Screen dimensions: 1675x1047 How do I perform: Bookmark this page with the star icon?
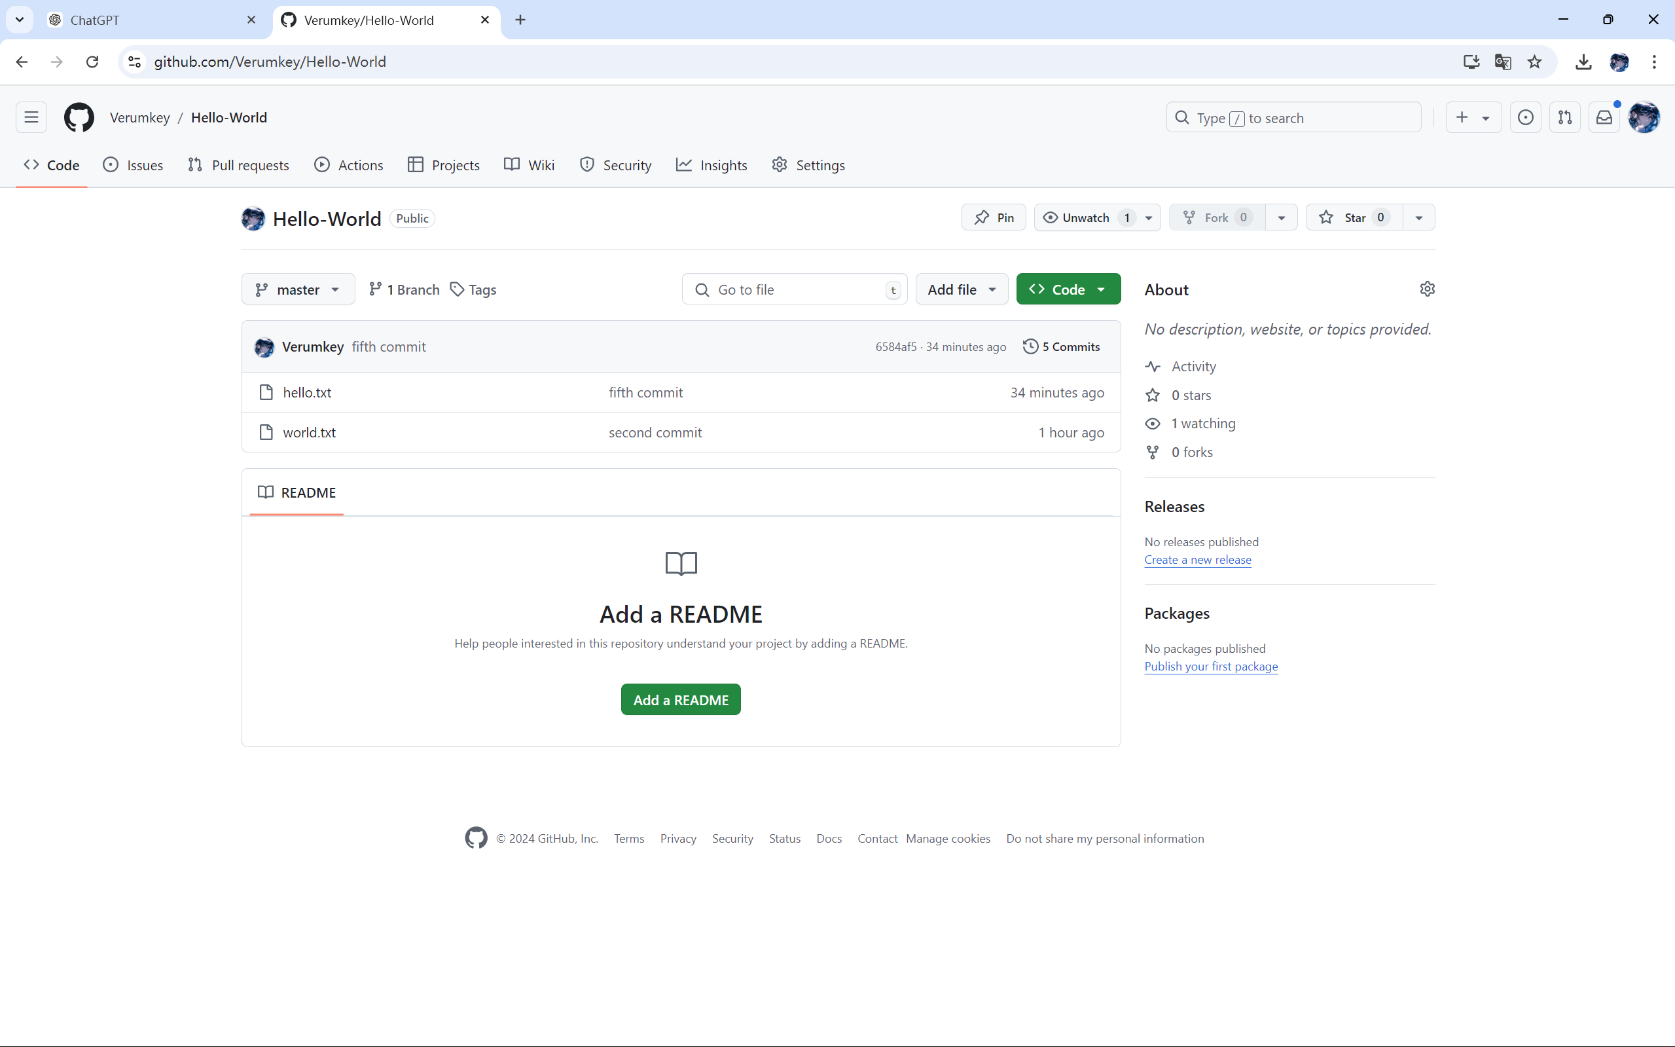click(1534, 62)
